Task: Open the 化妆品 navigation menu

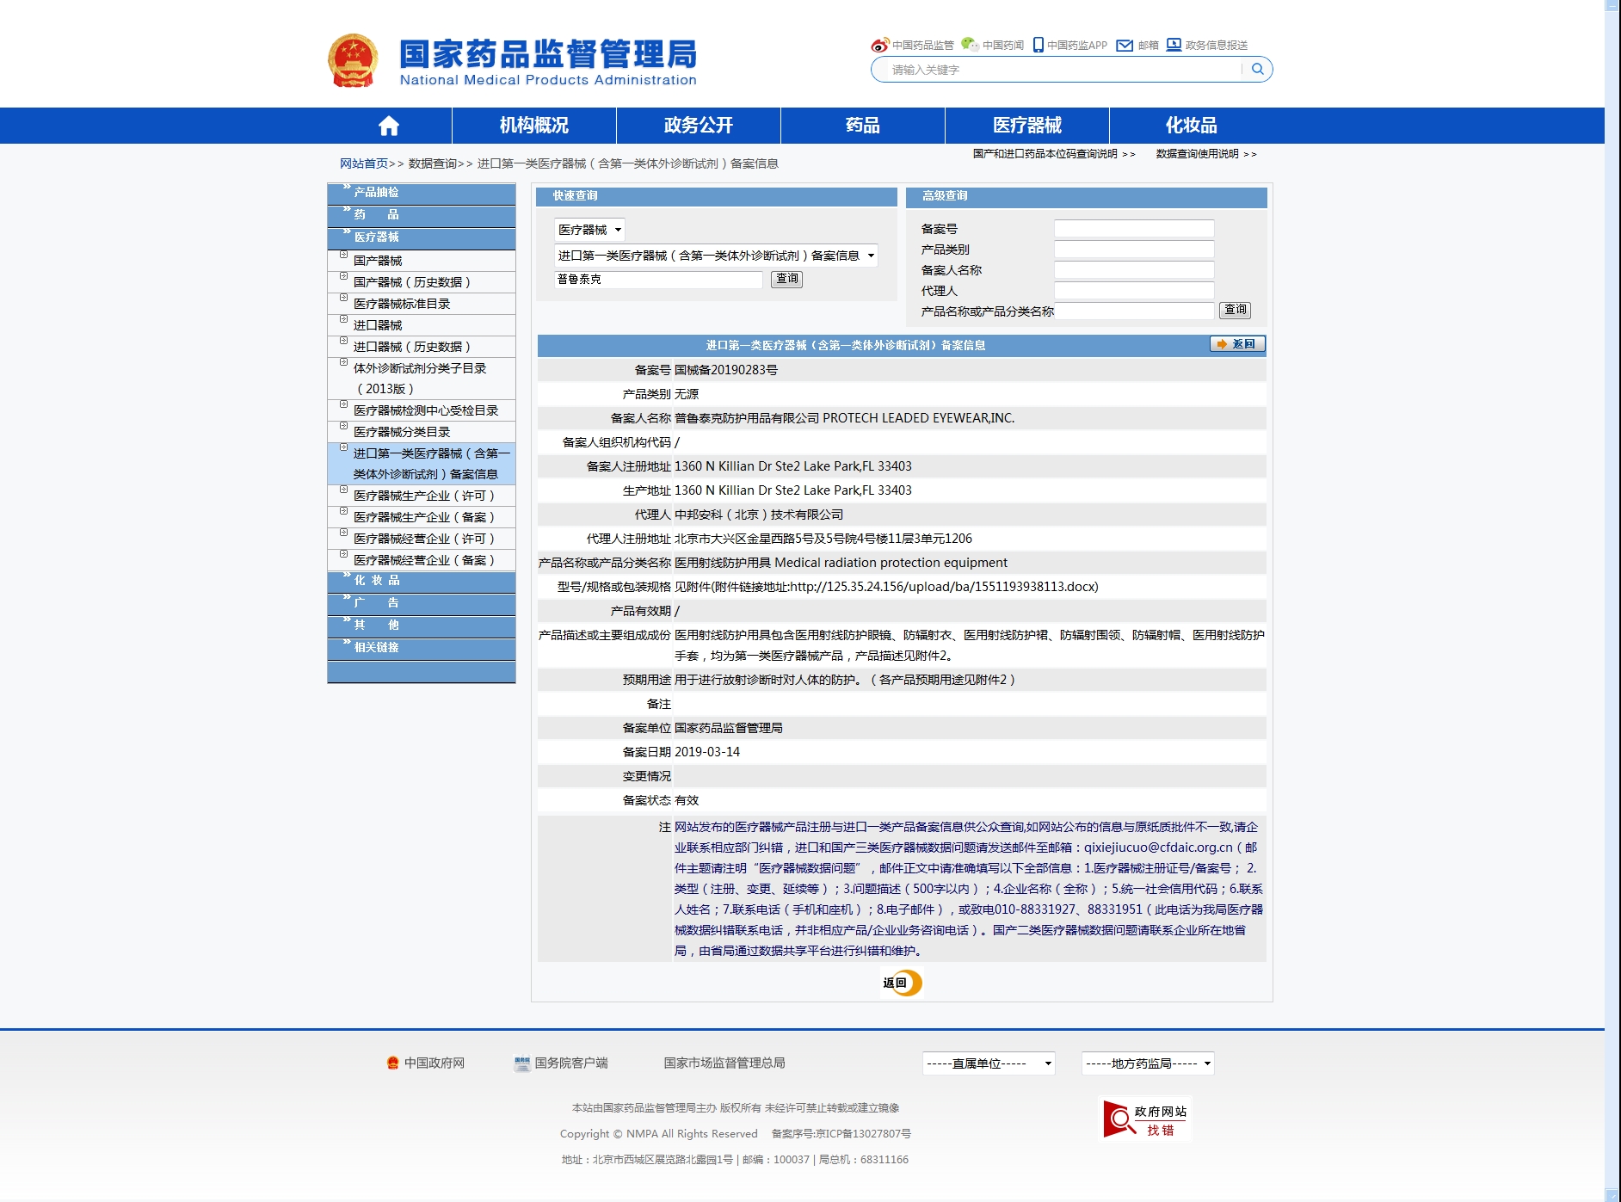Action: tap(1191, 126)
